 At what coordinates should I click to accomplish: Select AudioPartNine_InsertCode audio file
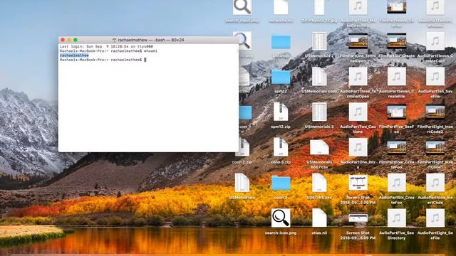(x=435, y=183)
